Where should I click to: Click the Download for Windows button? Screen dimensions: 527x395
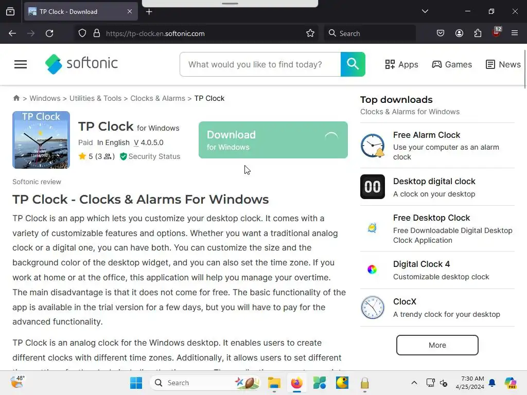click(273, 140)
